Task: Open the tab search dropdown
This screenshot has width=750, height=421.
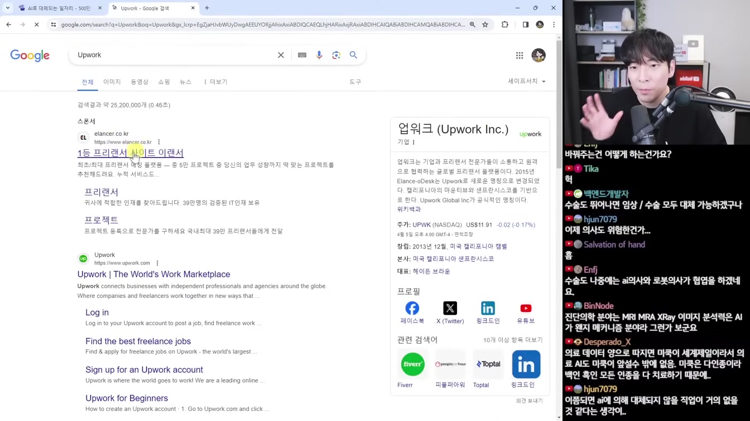Action: coord(8,8)
